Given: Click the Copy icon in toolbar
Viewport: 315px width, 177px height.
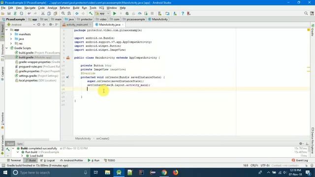Looking at the screenshot, I should coord(49,13).
